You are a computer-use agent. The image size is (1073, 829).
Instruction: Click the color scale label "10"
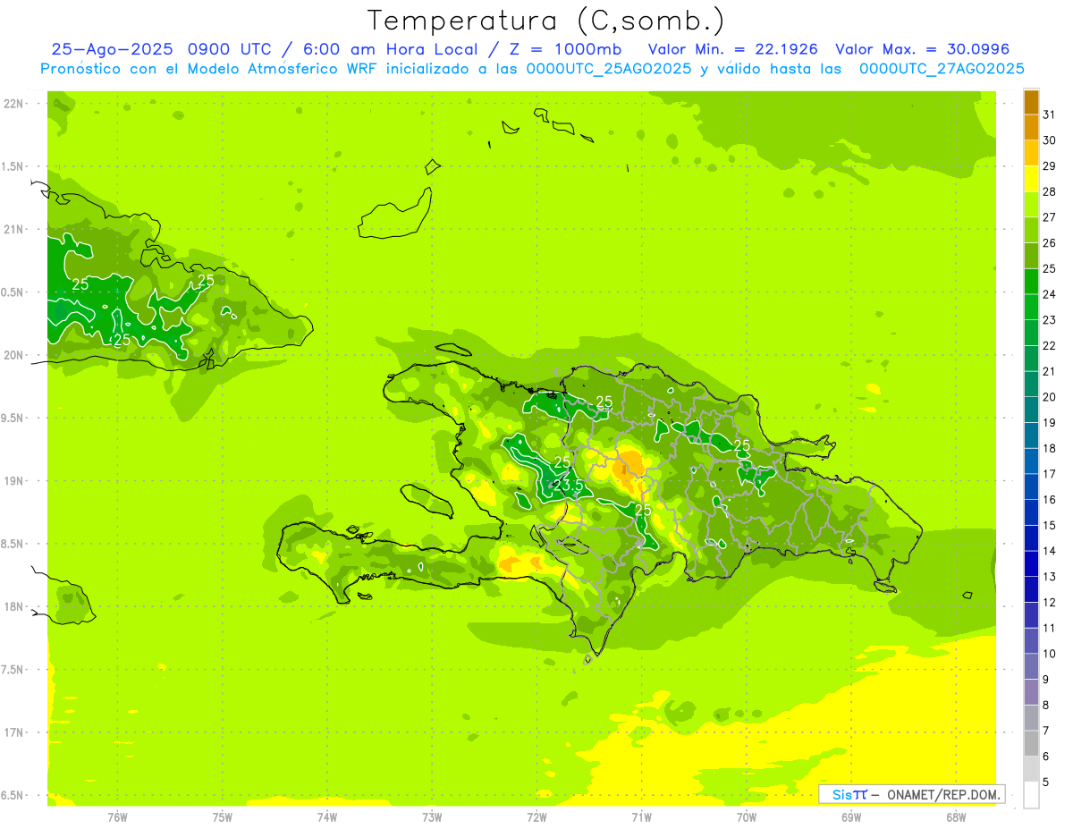coord(1050,654)
